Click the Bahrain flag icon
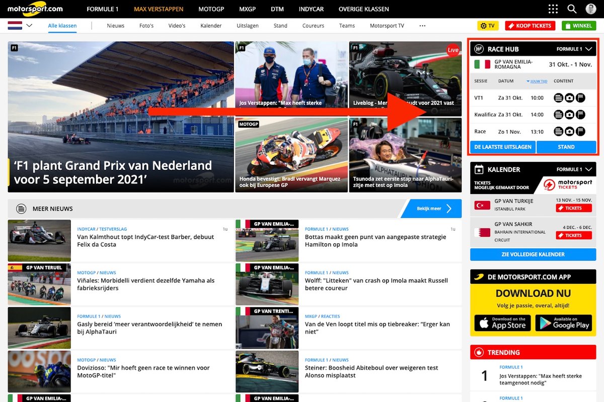 pos(482,232)
